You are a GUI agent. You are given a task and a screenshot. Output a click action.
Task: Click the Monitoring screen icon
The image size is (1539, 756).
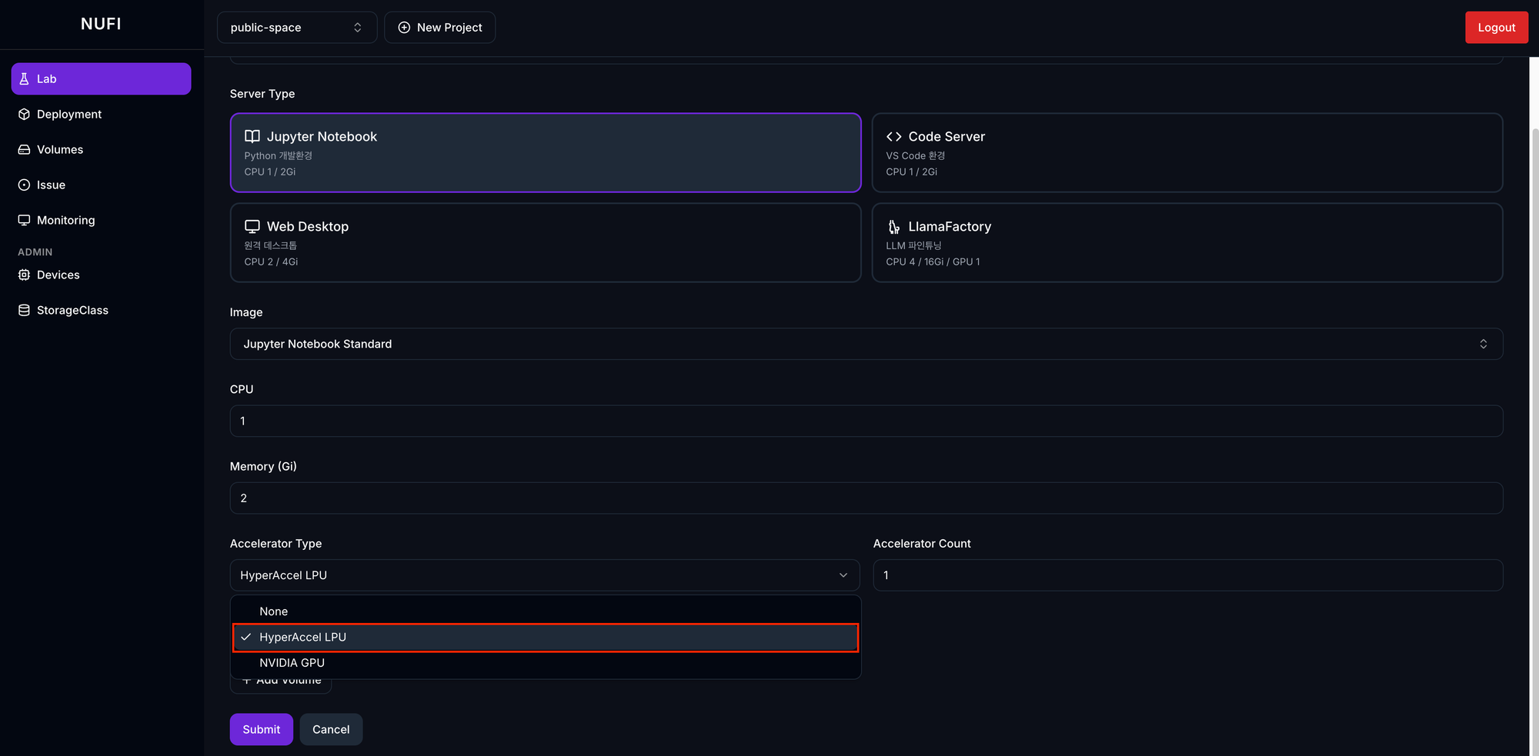[24, 221]
